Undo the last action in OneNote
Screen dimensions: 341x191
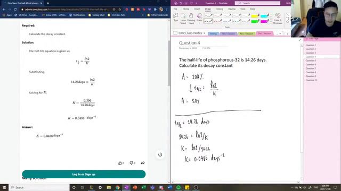point(181,3)
